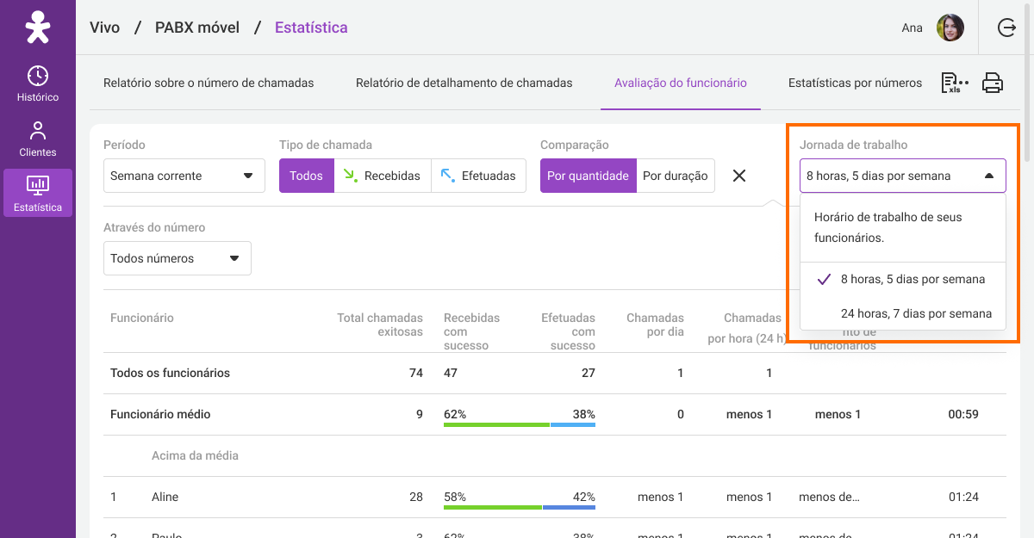Filter by Recebidas calls
This screenshot has width=1034, height=538.
coord(382,176)
